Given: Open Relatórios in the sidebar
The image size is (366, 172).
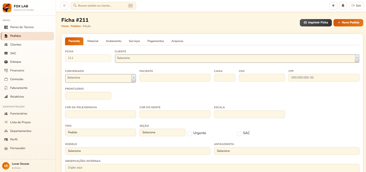Looking at the screenshot, I should (17, 97).
